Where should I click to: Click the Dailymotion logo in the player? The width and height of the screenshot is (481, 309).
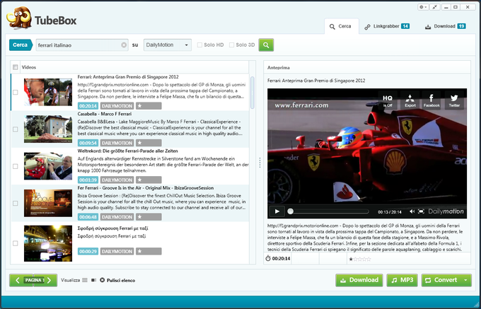[446, 211]
